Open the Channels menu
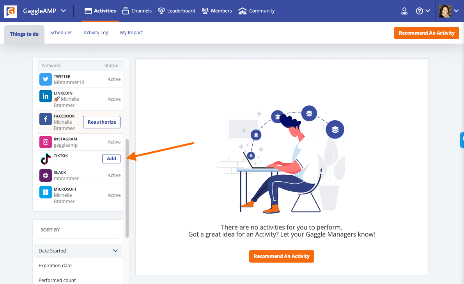Viewport: 464px width, 284px height. [x=137, y=11]
